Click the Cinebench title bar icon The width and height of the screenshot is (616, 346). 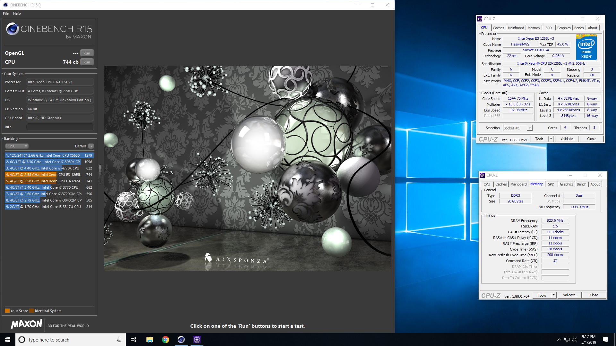point(5,5)
